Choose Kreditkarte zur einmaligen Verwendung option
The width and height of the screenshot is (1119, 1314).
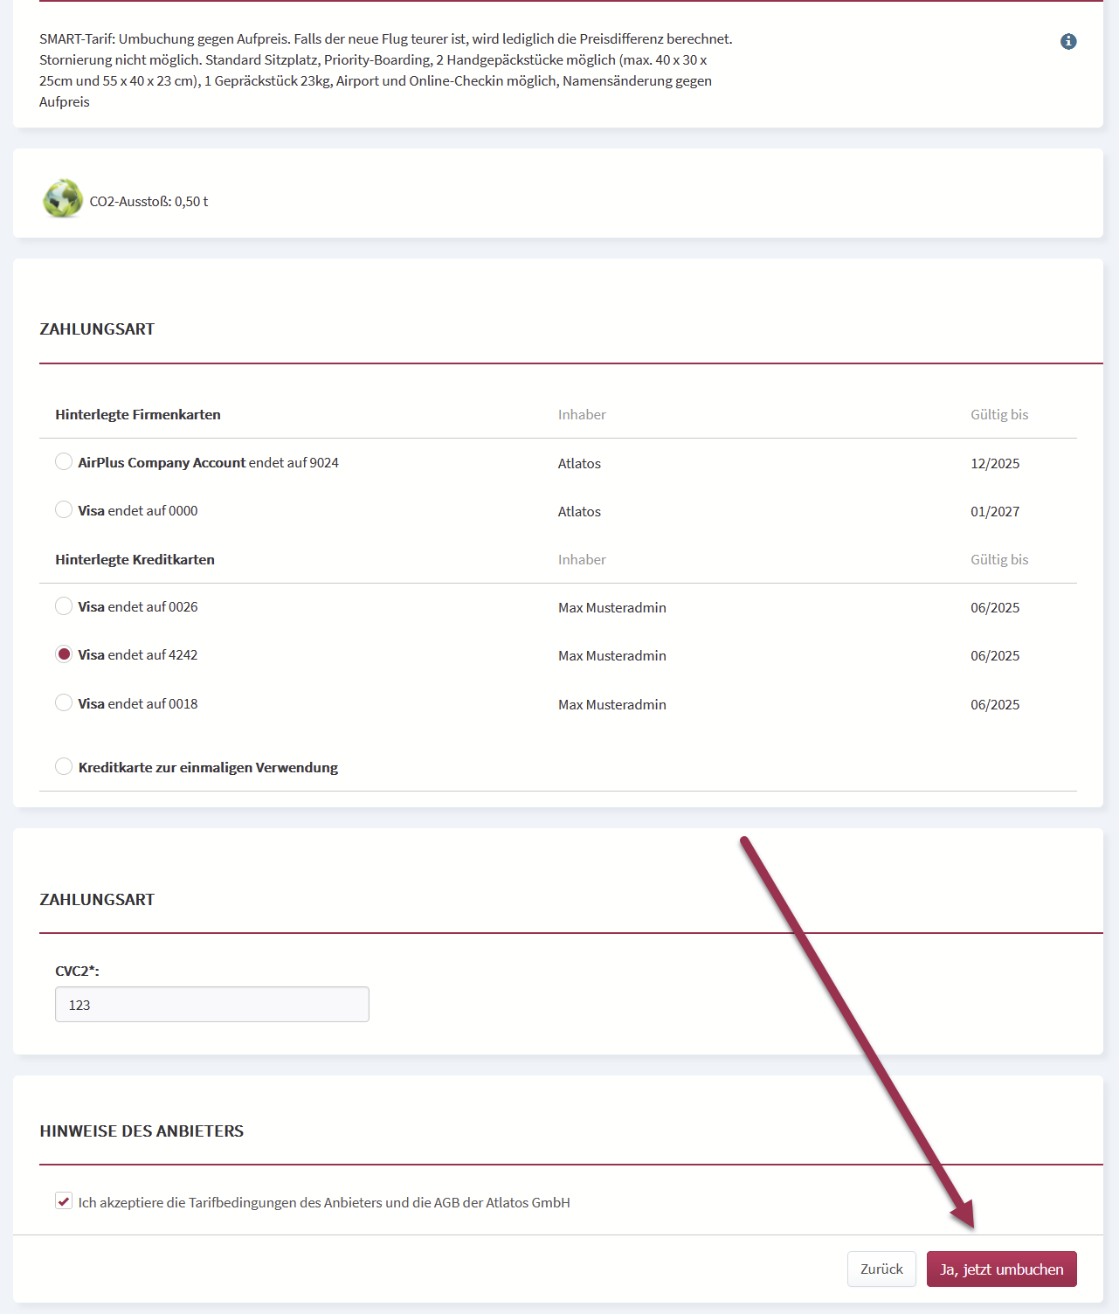pyautogui.click(x=64, y=766)
